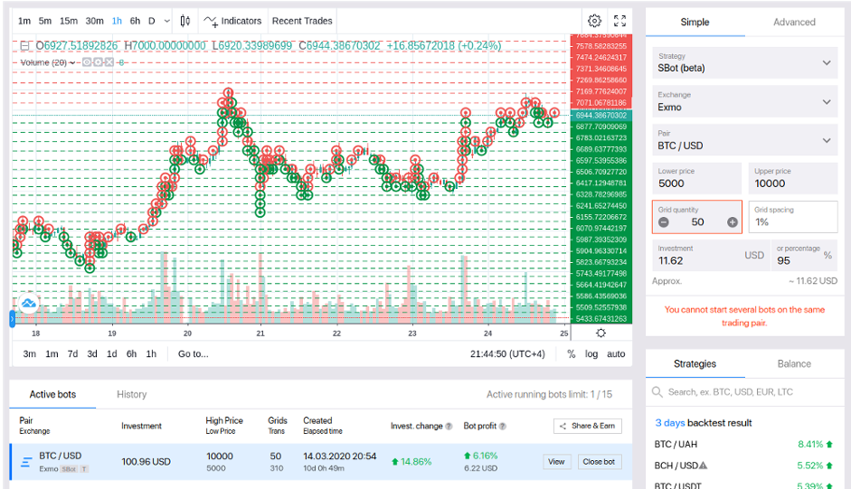Open the left chart side panel handle
The image size is (851, 489).
click(x=12, y=318)
